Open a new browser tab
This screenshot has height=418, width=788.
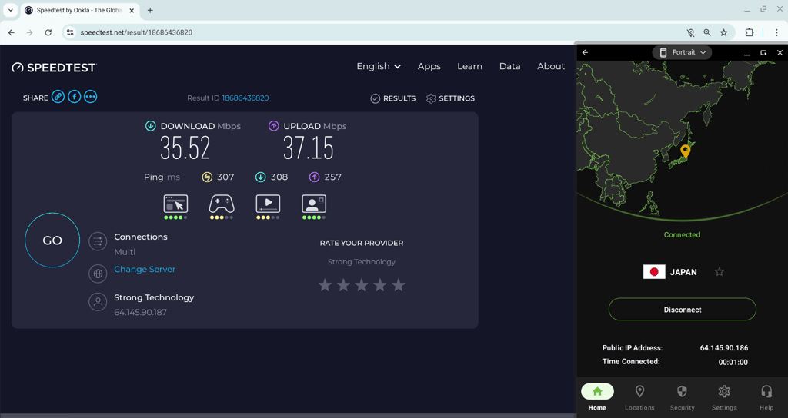pyautogui.click(x=150, y=10)
